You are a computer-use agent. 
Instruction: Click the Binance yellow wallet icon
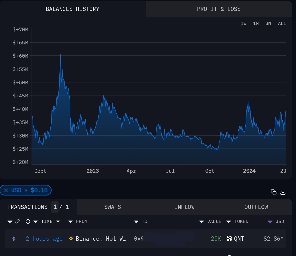point(70,239)
